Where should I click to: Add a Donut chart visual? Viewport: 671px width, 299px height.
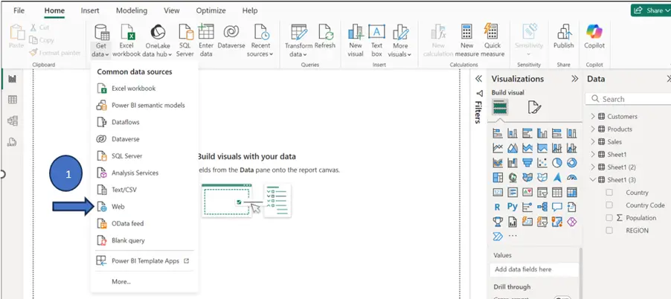pyautogui.click(x=572, y=163)
